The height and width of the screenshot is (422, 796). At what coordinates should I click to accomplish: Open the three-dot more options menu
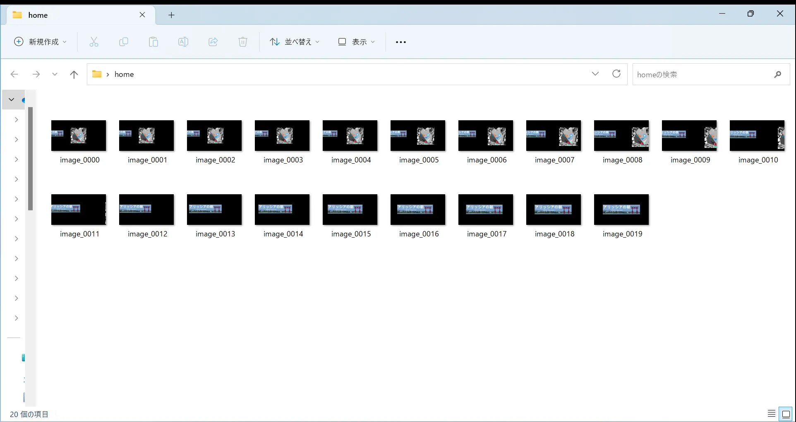pyautogui.click(x=401, y=42)
